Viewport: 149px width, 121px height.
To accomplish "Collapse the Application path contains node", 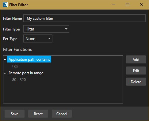I will click(x=5, y=59).
